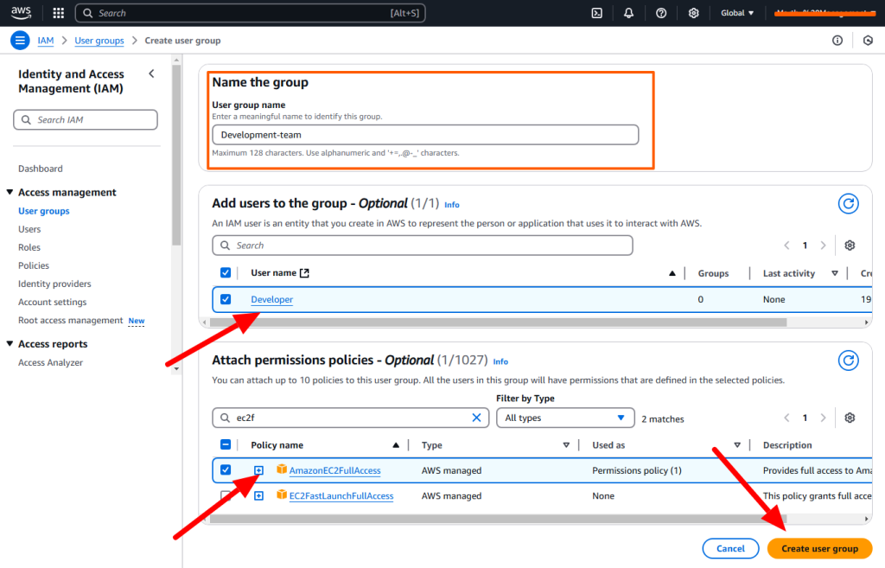Click the users table horizontal scrollbar
885x568 pixels.
pos(498,322)
